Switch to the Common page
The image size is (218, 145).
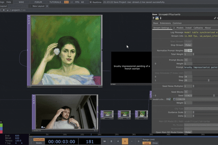click(x=177, y=23)
